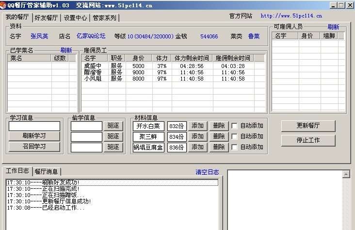This screenshot has width=355, height=230.
Task: Click the second 驱逐 button
Action: click(113, 136)
